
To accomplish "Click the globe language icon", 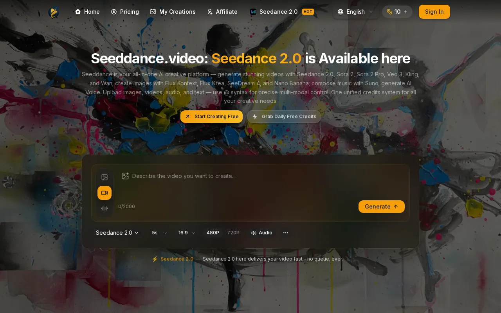I will pos(341,12).
